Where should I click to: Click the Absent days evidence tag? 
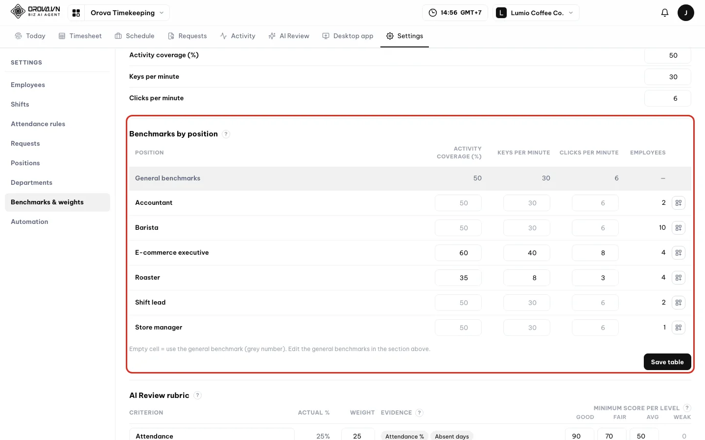pyautogui.click(x=452, y=436)
